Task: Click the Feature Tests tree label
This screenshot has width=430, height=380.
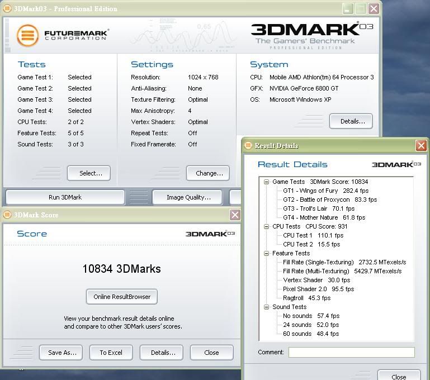Action: coord(291,253)
